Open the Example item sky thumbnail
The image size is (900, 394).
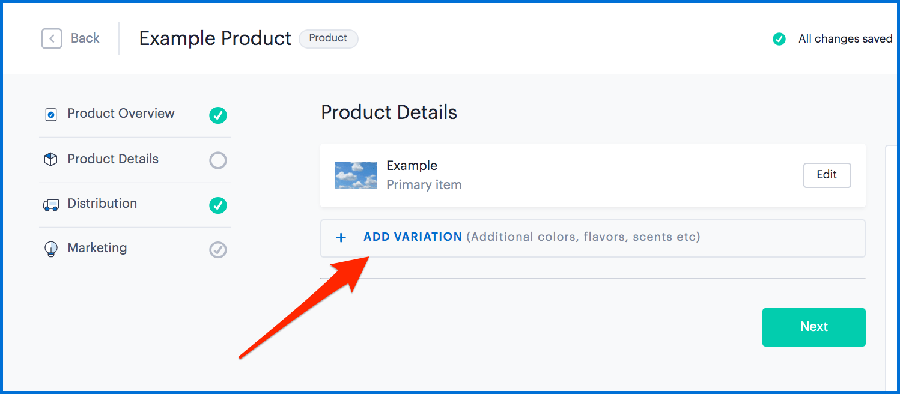pyautogui.click(x=356, y=175)
